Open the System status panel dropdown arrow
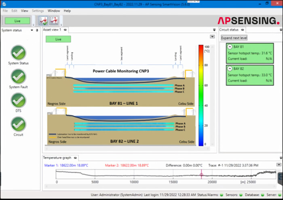This screenshot has width=283, height=200. coord(32,30)
